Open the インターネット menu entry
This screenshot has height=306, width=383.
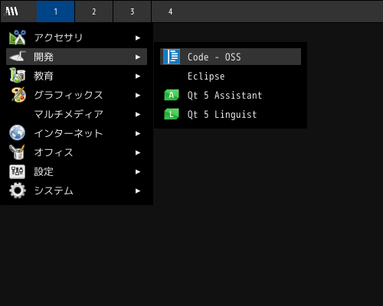pyautogui.click(x=77, y=133)
